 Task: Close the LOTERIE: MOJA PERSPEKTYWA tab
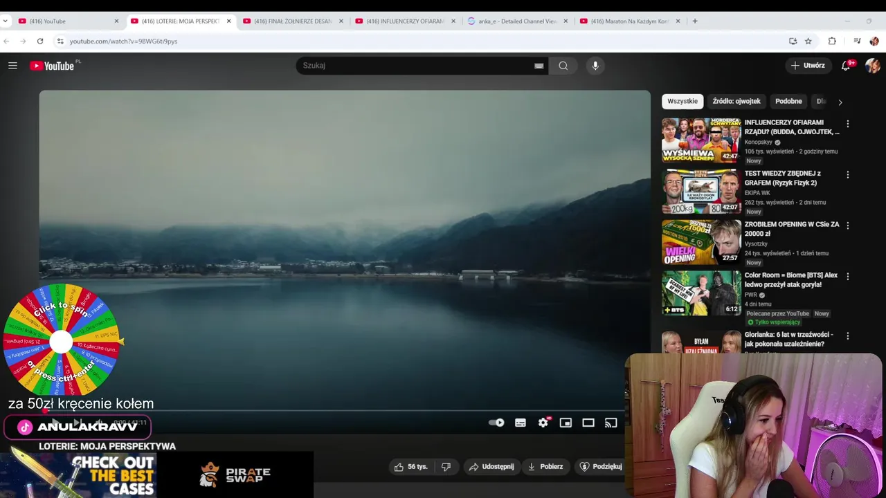coord(229,21)
